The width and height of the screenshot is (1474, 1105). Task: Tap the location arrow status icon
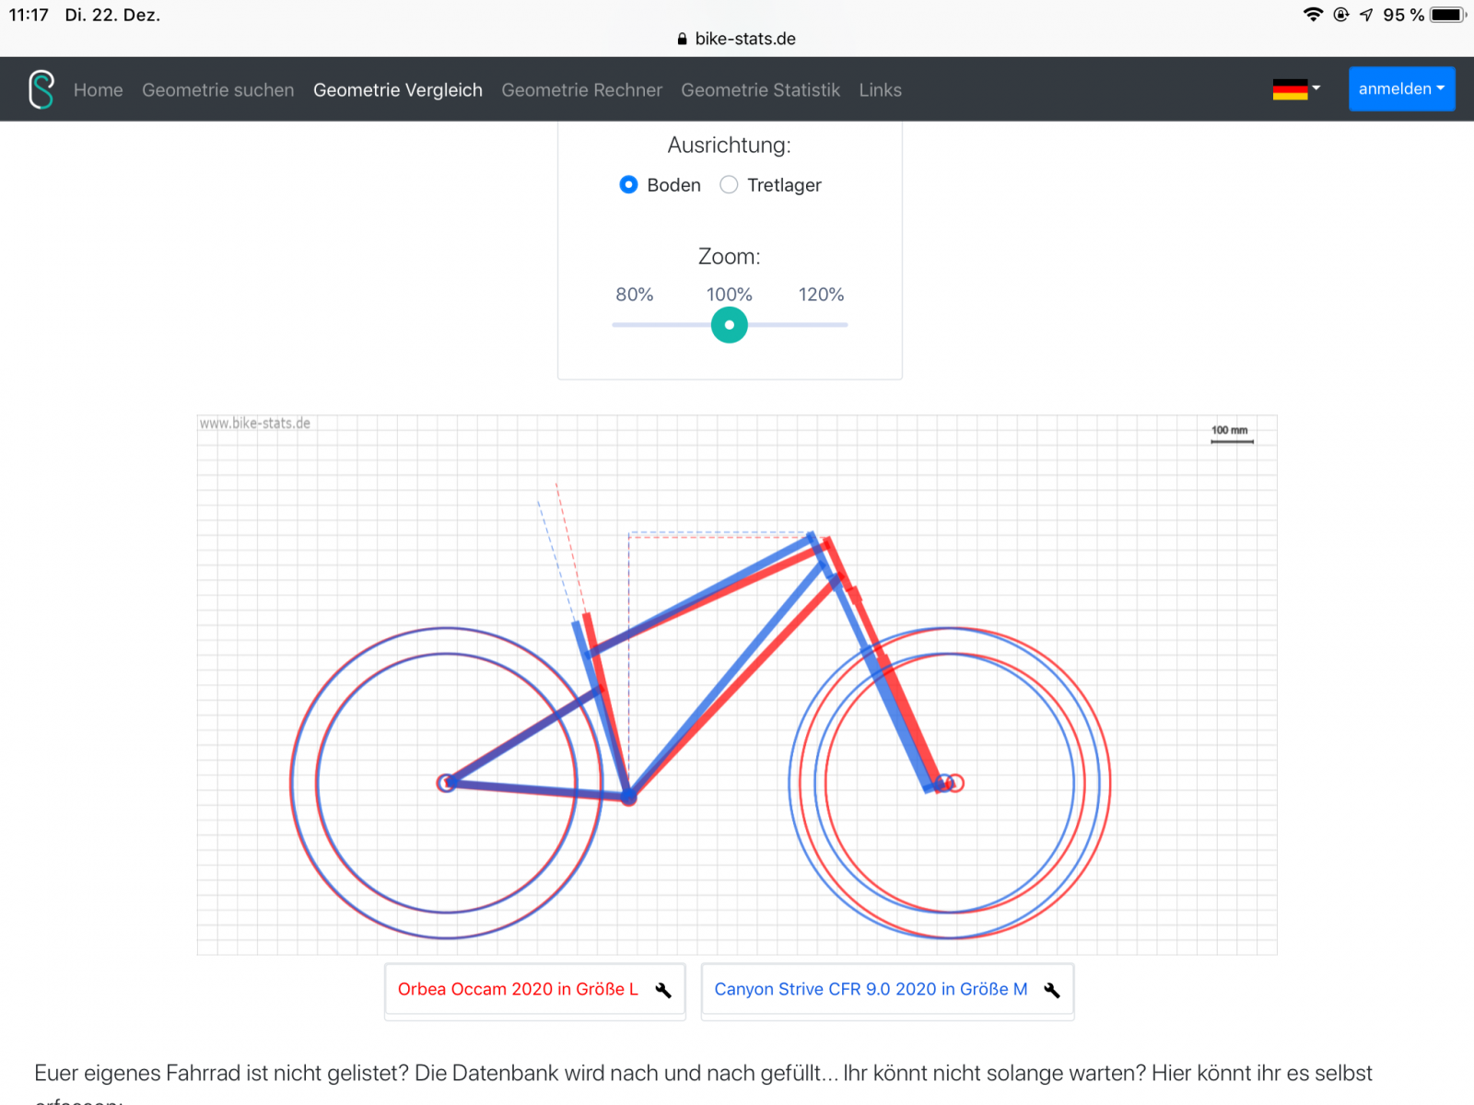[1366, 15]
